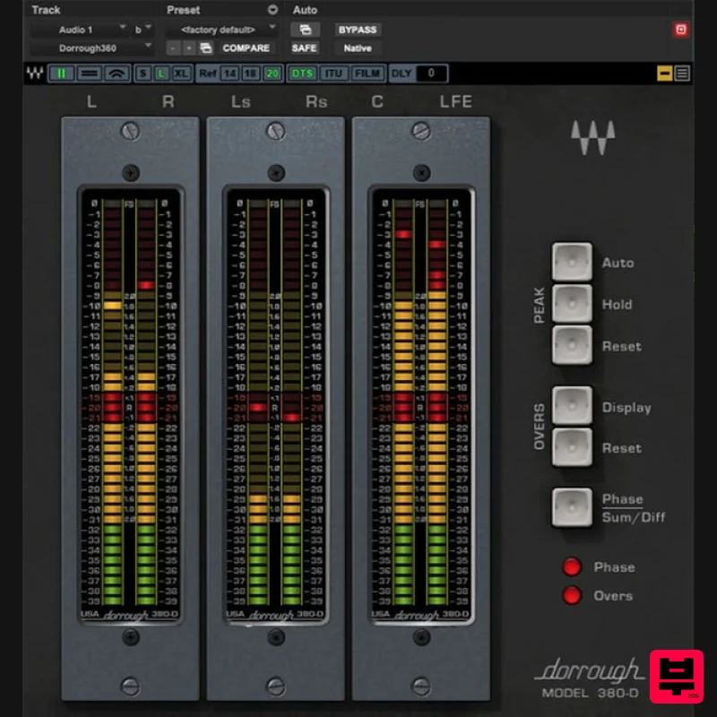The height and width of the screenshot is (717, 717).
Task: Open the preset settings copy icon
Action: [206, 48]
